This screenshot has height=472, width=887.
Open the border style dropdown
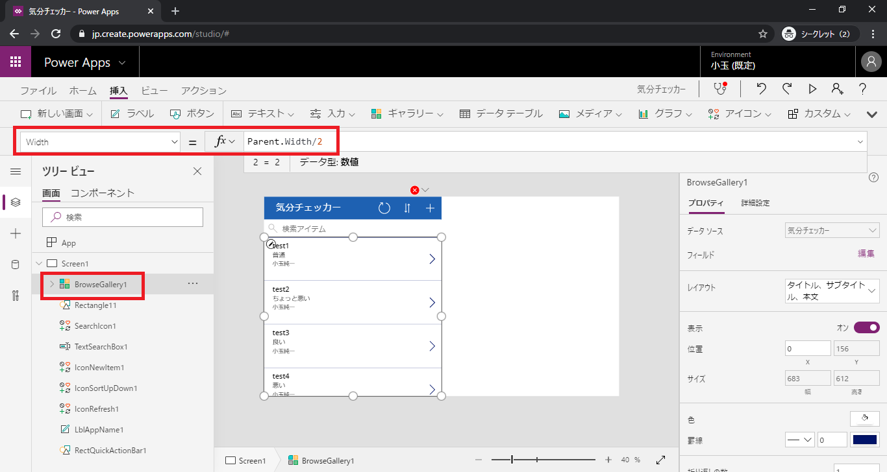800,440
